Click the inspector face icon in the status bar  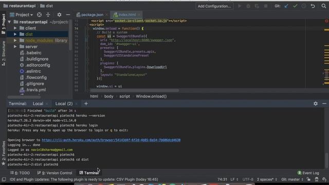point(317,179)
